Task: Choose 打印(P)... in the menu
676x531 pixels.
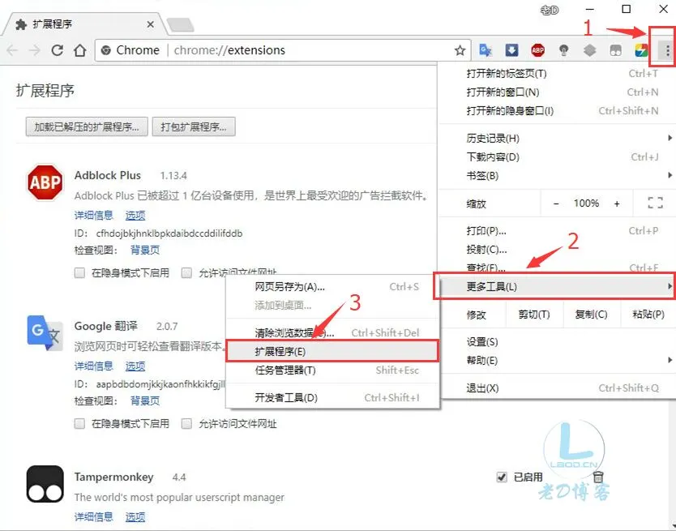Action: pos(557,231)
